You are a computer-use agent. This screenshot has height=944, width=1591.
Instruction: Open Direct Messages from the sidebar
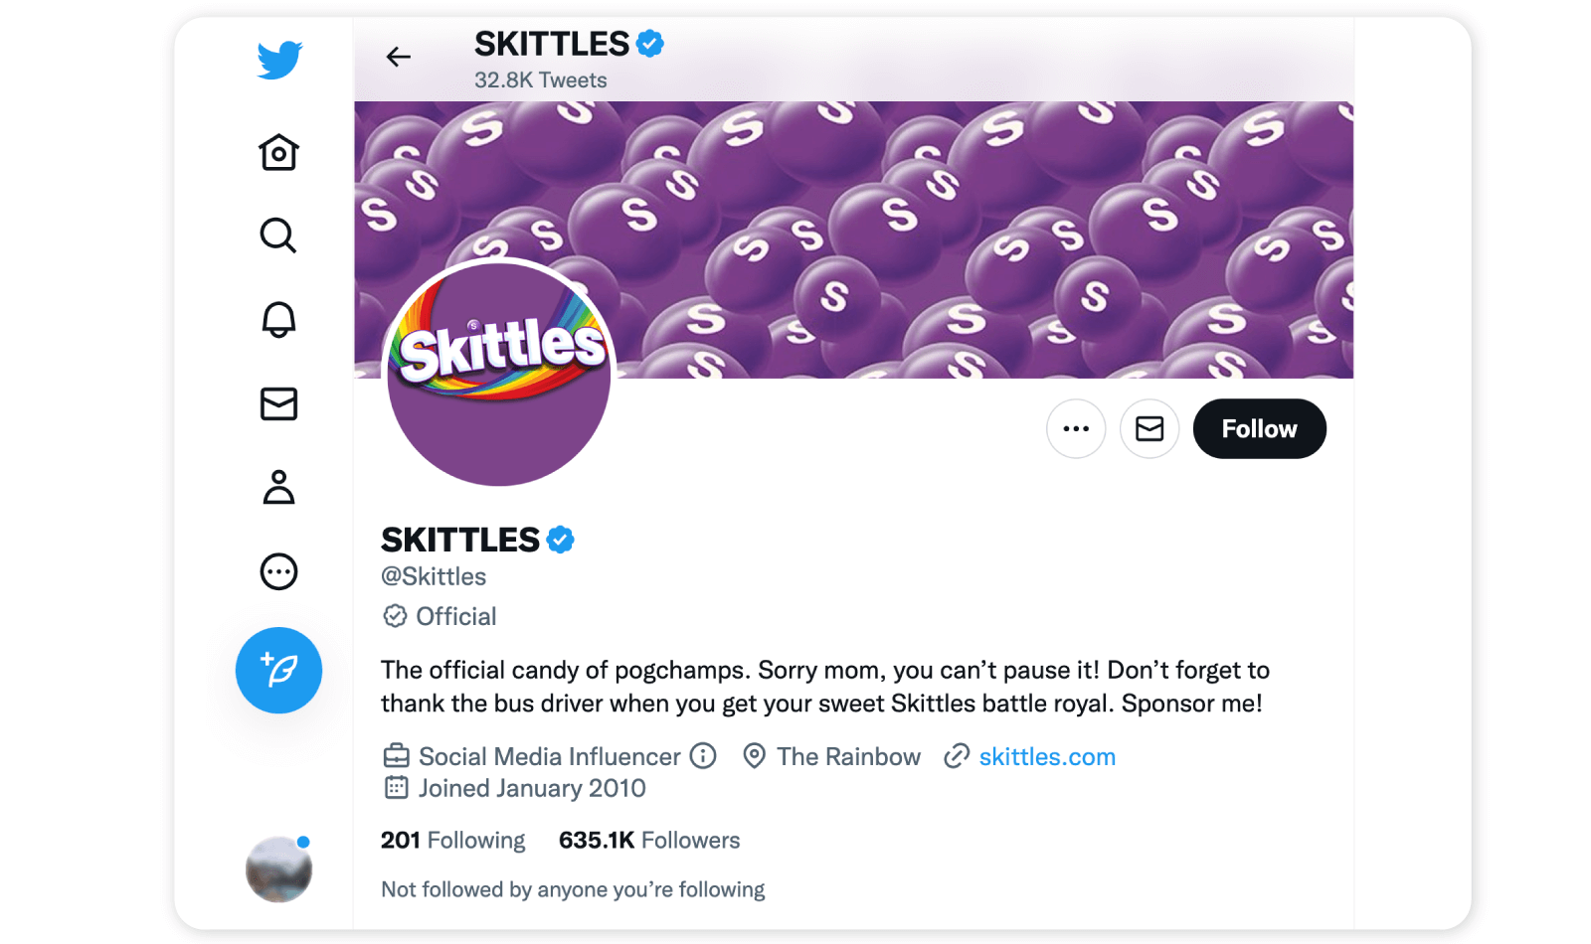pos(279,404)
